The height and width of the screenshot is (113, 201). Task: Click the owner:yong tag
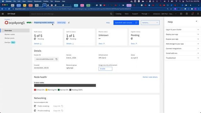(x=62, y=23)
